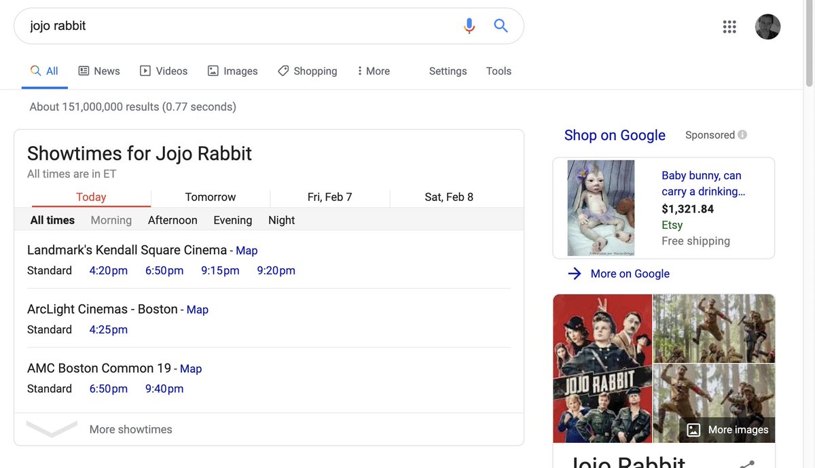Switch to the Images tab
This screenshot has height=468, width=815.
tap(232, 71)
